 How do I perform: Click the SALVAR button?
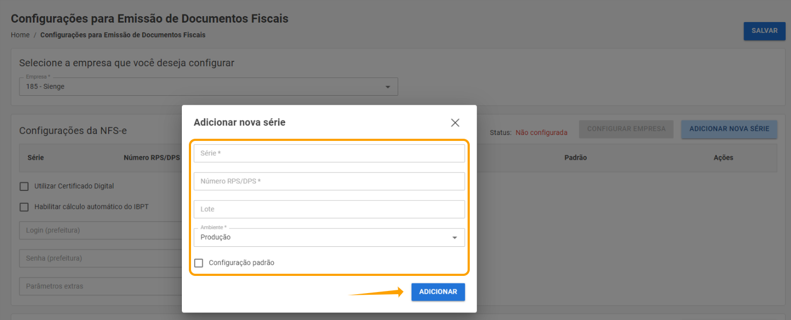[765, 31]
